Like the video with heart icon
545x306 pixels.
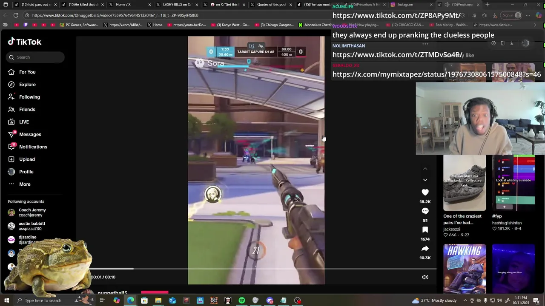coord(425,193)
